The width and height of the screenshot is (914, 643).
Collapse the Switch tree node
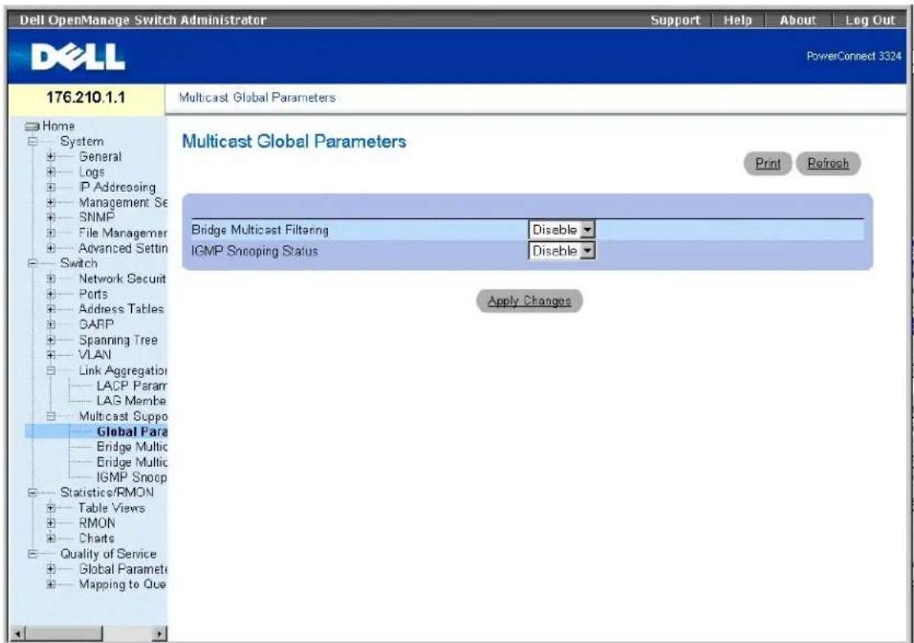click(34, 263)
